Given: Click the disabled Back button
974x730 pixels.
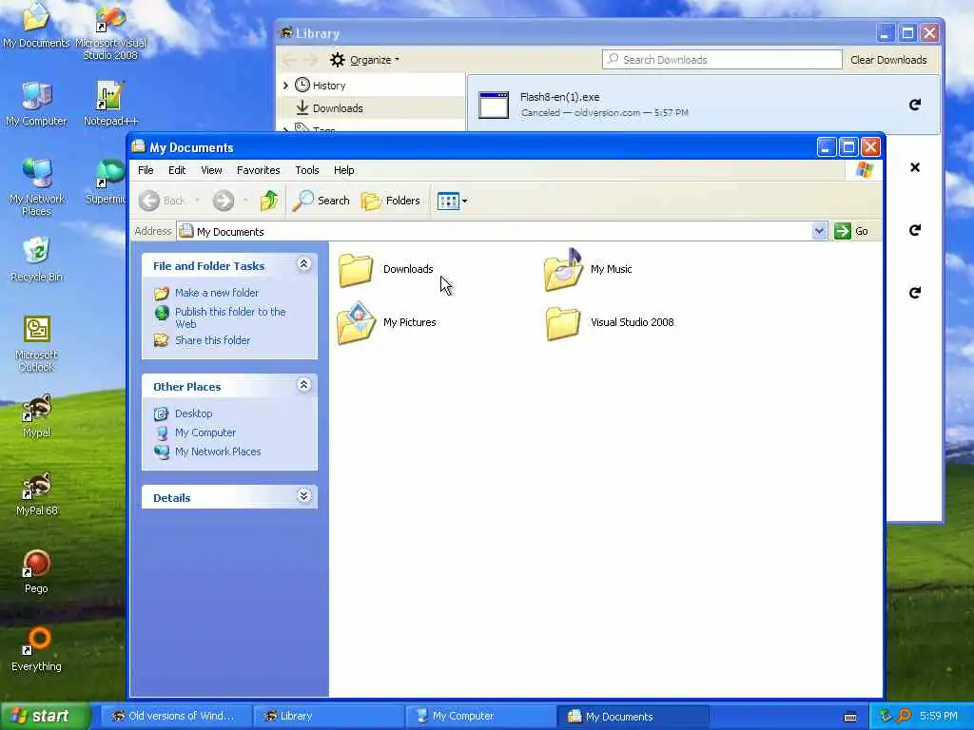Looking at the screenshot, I should [x=162, y=201].
